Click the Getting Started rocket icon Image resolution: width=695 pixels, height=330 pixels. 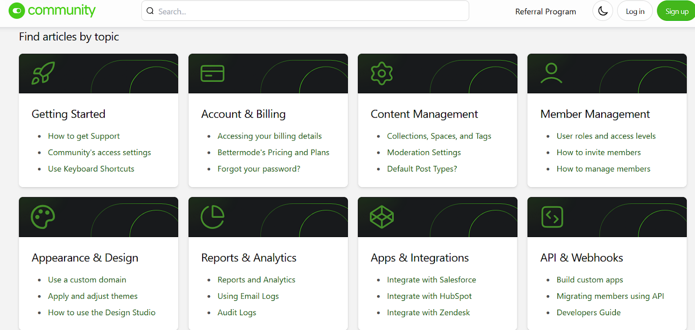pos(43,73)
